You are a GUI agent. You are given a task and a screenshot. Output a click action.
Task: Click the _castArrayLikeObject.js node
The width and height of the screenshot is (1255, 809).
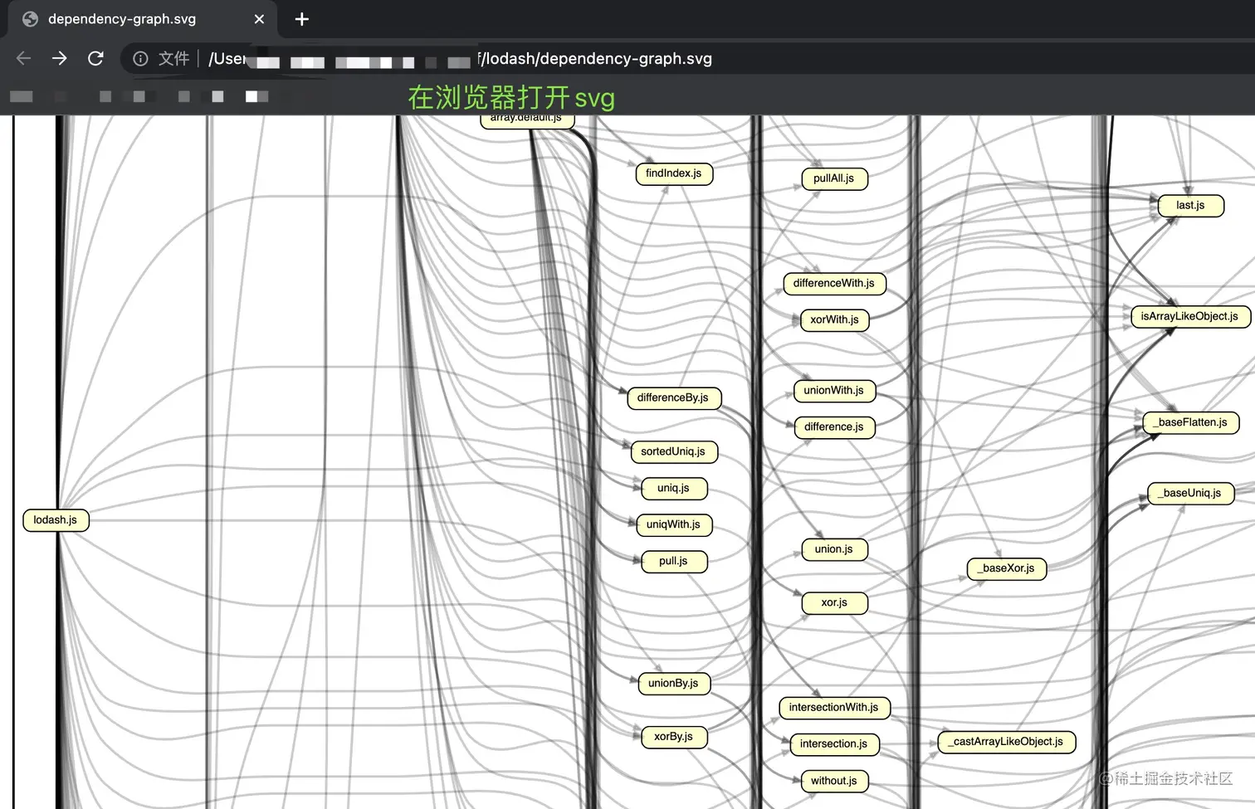click(1006, 742)
